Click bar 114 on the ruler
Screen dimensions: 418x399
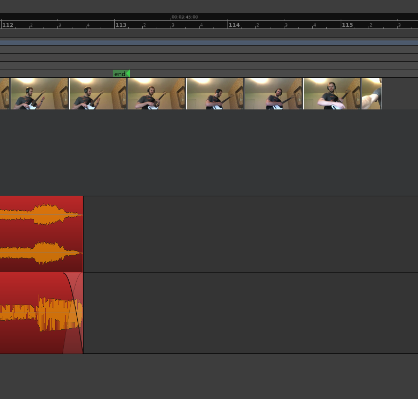click(x=234, y=25)
